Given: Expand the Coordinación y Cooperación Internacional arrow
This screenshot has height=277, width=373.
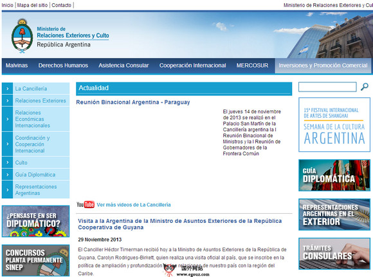Looking at the screenshot, I should click(7, 144).
